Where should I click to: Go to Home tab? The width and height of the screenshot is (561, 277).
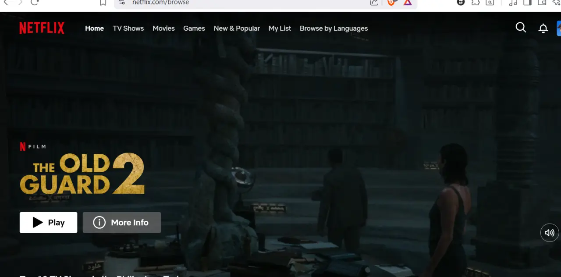pos(94,28)
